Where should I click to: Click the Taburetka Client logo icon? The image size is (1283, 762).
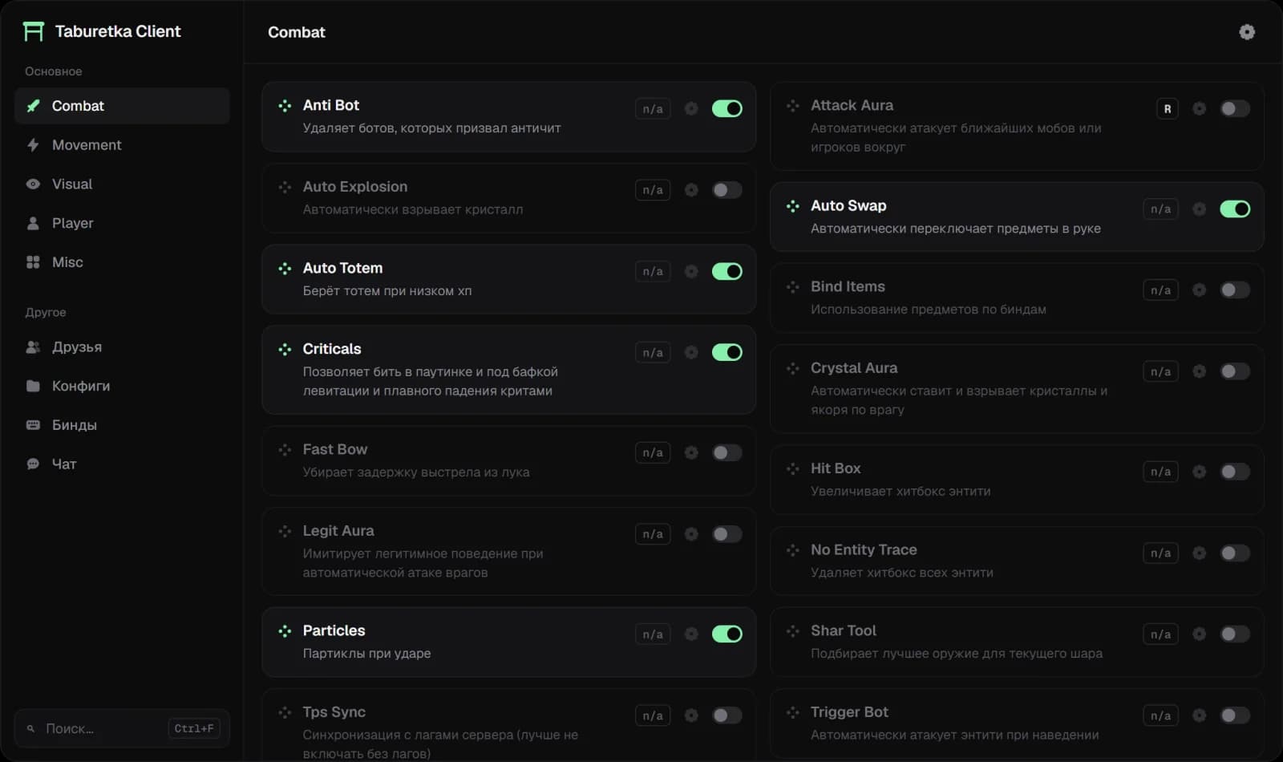tap(33, 31)
